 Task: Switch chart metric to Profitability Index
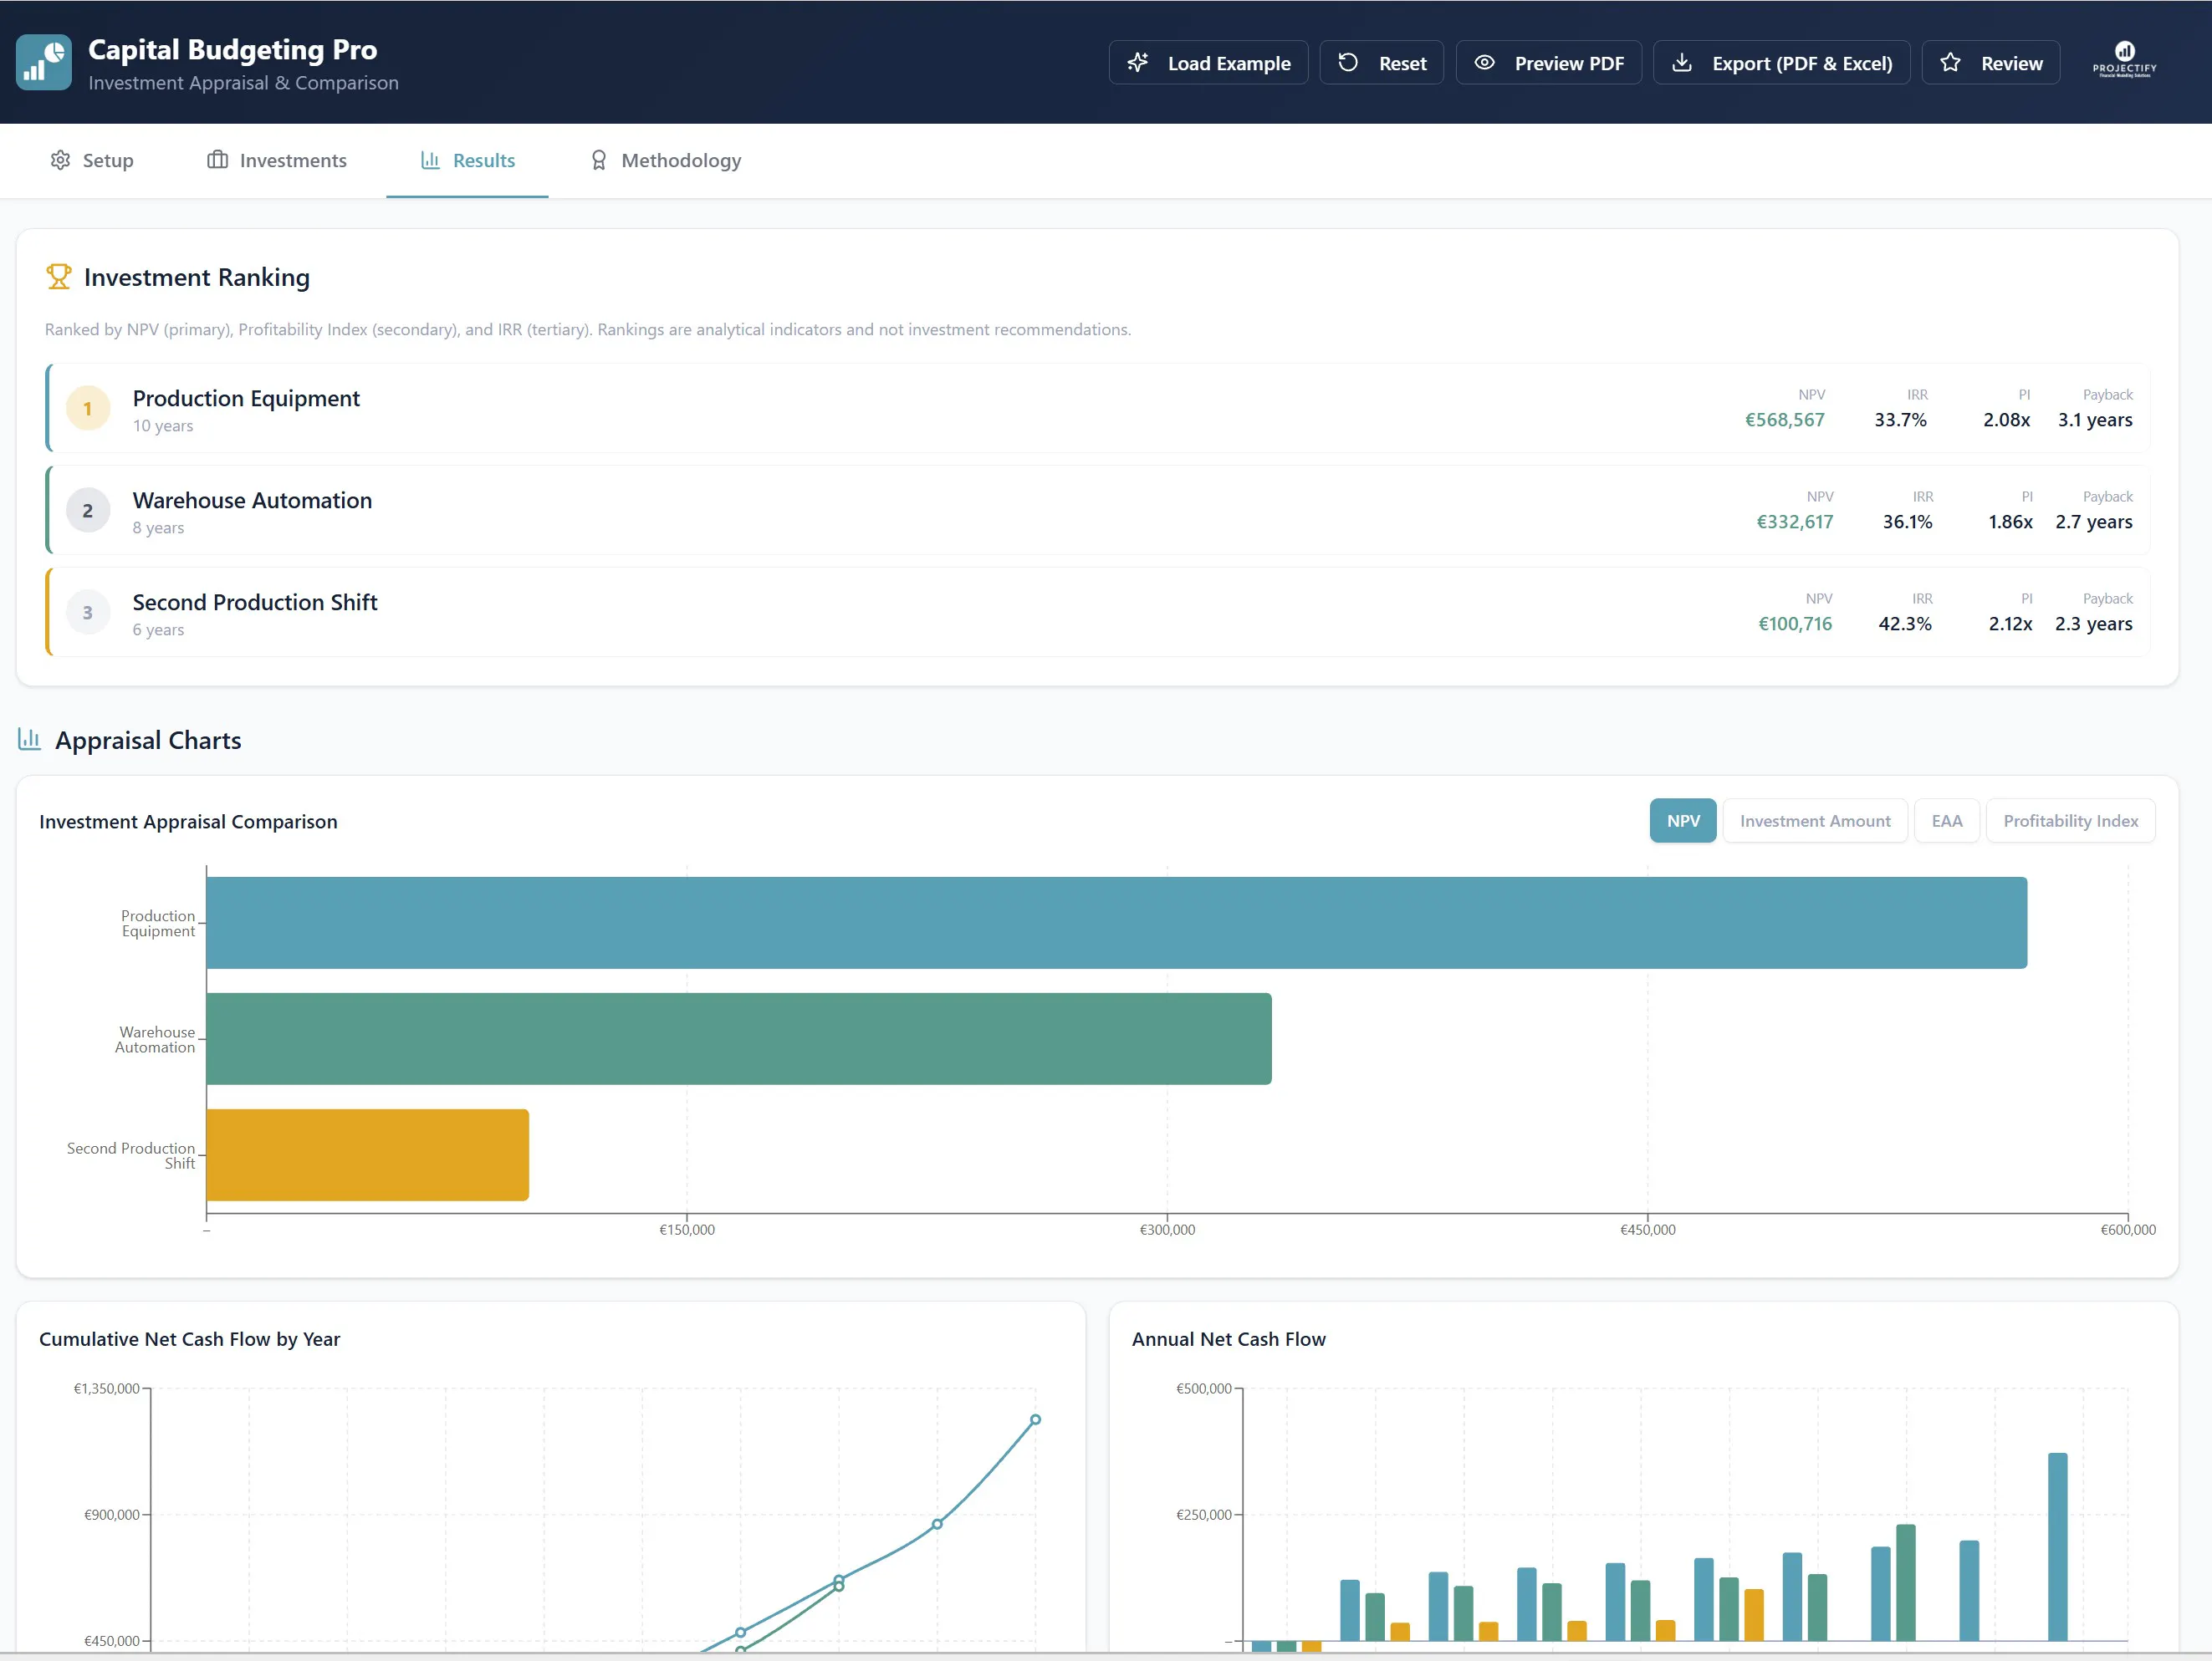[x=2070, y=821]
